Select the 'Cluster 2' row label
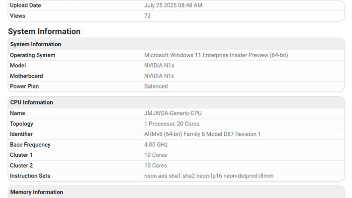Viewport: 352px width, 198px height. point(21,165)
